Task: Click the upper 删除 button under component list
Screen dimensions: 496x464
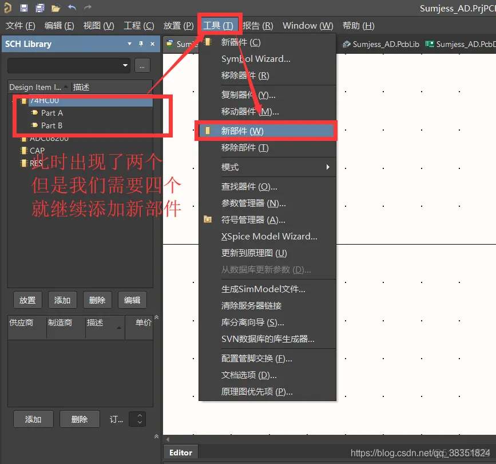Action: [97, 300]
